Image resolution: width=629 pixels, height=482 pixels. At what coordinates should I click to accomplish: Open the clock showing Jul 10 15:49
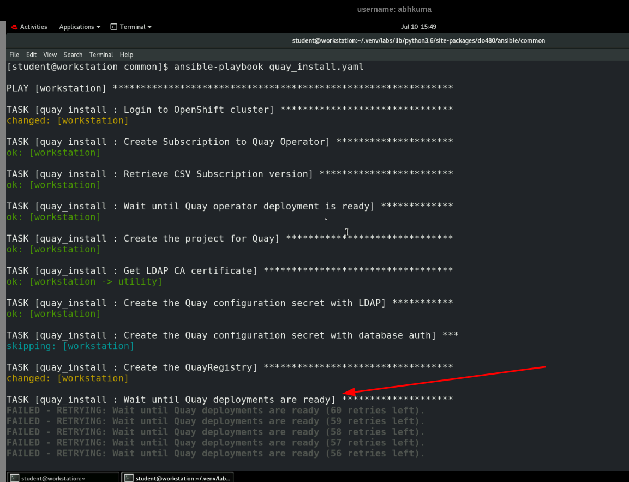[418, 27]
